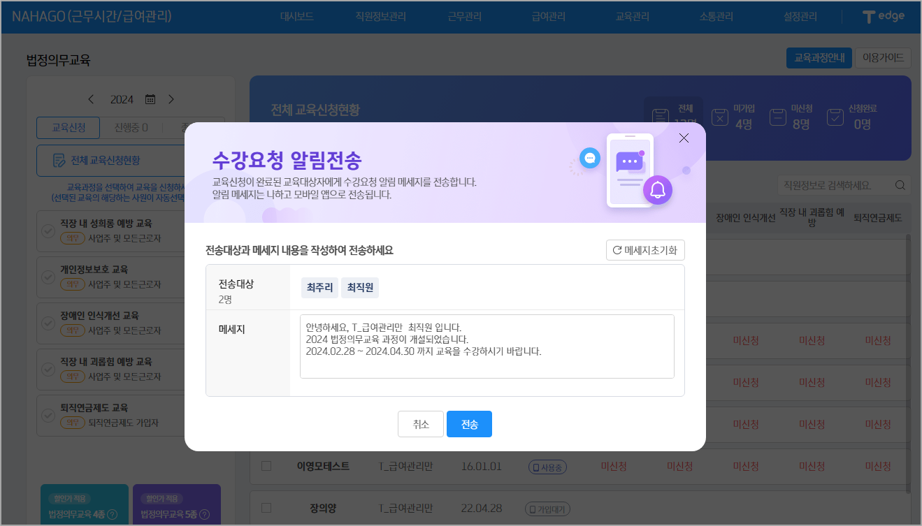Screen dimensions: 922x526
Task: Select the 최직원 recipient tag
Action: click(x=360, y=288)
